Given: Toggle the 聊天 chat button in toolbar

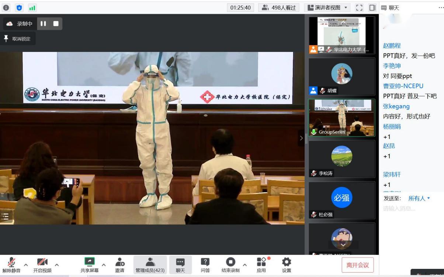Looking at the screenshot, I should 180,264.
